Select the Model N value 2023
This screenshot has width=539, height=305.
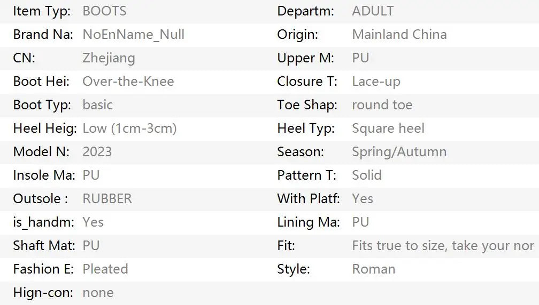click(x=97, y=152)
